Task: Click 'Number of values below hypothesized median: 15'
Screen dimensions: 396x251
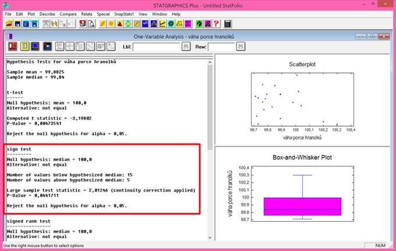Action: tap(69, 175)
